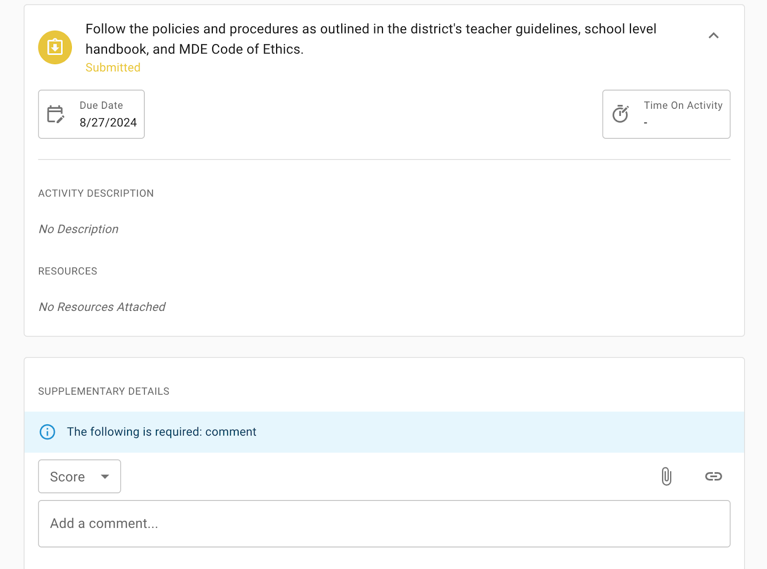
Task: Select the ACTIVITY DESCRIPTION heading
Action: point(96,193)
